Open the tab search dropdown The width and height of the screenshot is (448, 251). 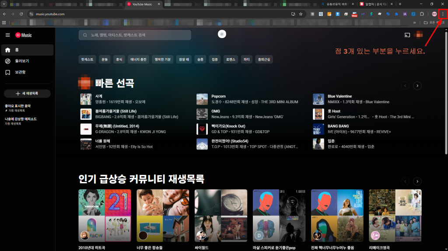pyautogui.click(x=3, y=4)
